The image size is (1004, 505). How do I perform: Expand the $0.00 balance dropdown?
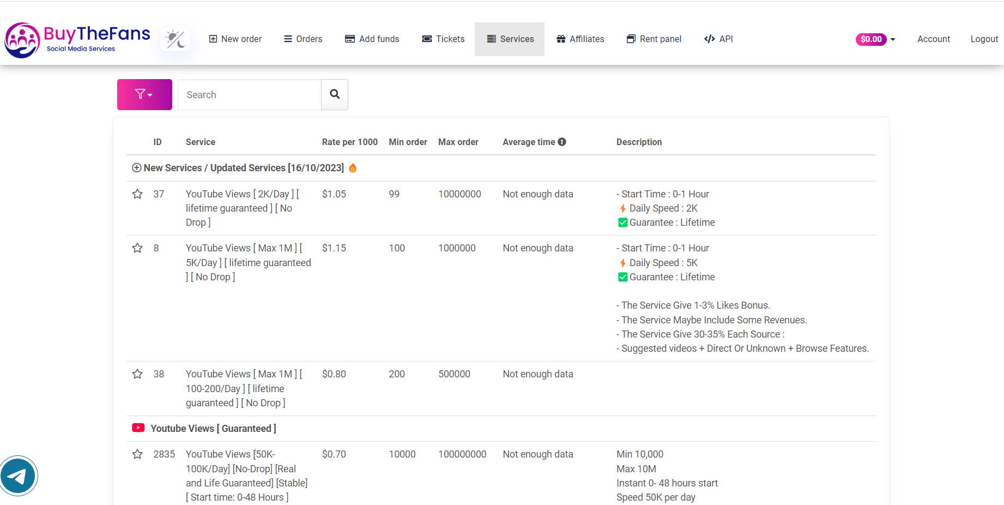pyautogui.click(x=875, y=39)
